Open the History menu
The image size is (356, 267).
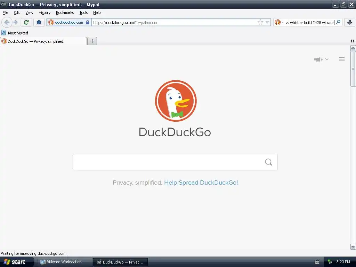pyautogui.click(x=44, y=13)
